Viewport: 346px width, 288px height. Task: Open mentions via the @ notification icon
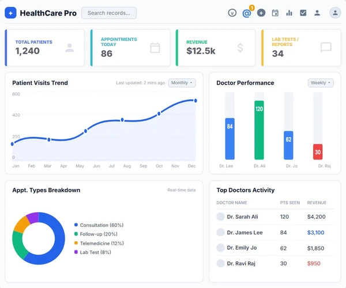tap(246, 13)
